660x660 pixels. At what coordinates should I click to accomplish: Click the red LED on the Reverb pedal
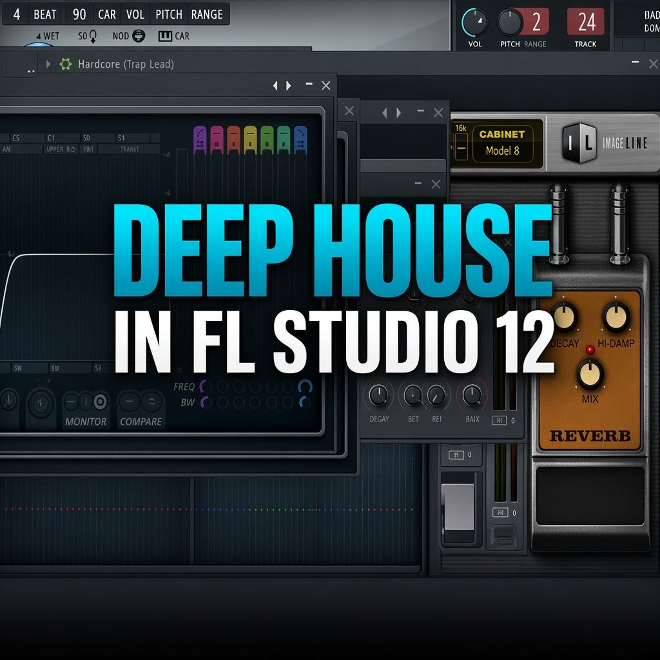[x=590, y=349]
